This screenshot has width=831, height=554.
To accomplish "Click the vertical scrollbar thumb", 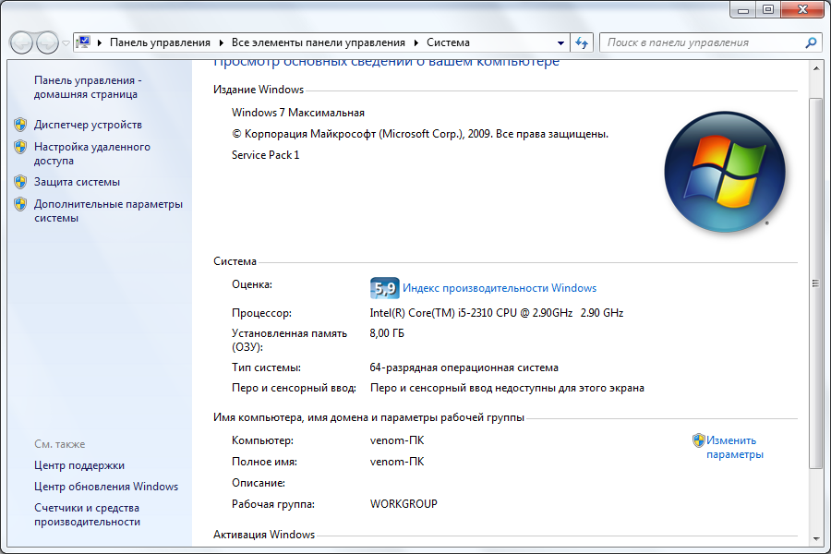I will (815, 283).
